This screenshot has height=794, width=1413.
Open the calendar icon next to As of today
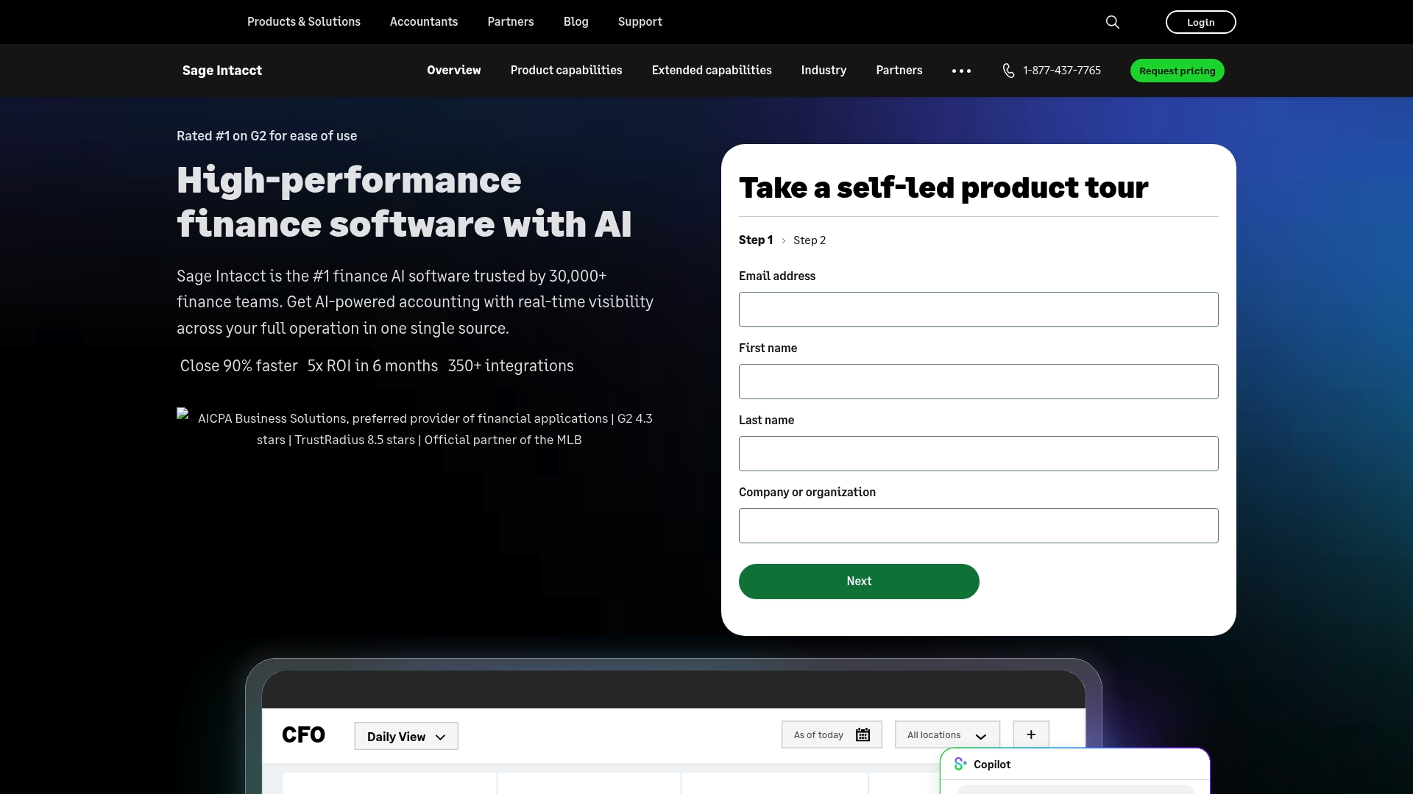861,734
